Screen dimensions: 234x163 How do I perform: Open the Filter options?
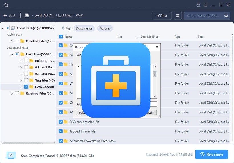click(162, 16)
